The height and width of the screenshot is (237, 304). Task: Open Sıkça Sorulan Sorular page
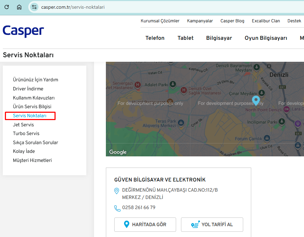[36, 142]
